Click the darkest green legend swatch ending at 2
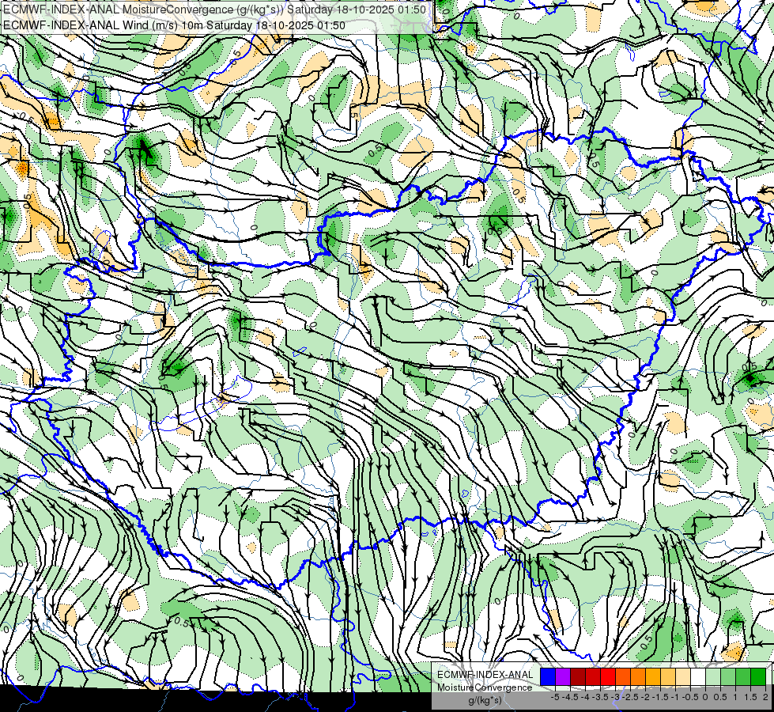Image resolution: width=774 pixels, height=712 pixels. (x=758, y=676)
